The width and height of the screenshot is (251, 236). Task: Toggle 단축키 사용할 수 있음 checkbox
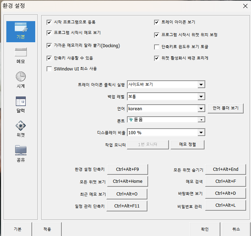point(49,58)
